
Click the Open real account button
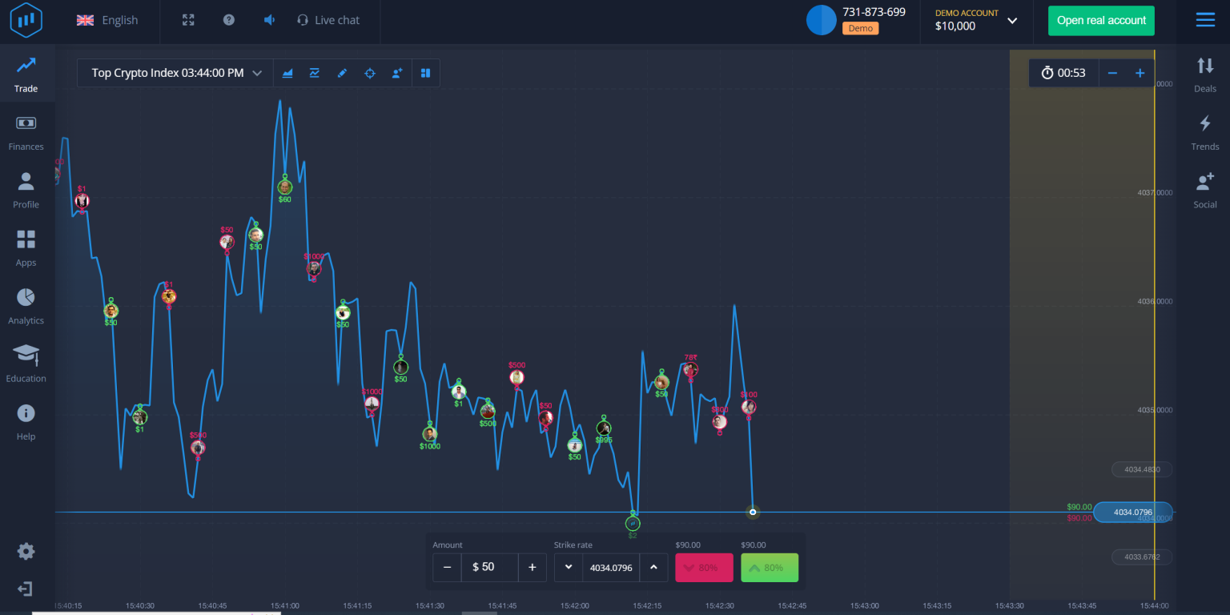coord(1101,20)
